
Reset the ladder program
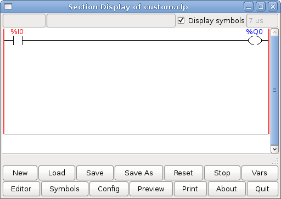[x=183, y=173]
